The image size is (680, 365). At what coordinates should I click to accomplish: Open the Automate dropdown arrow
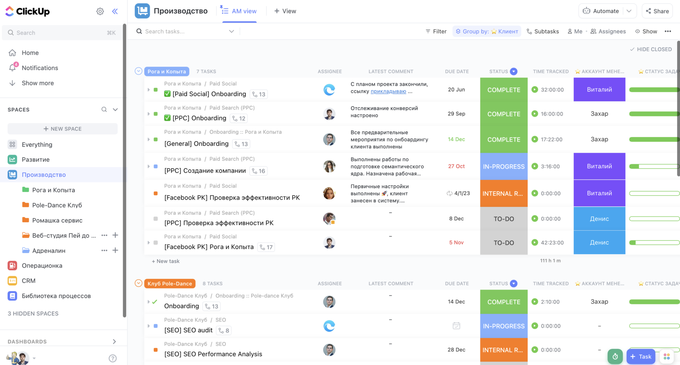click(629, 11)
